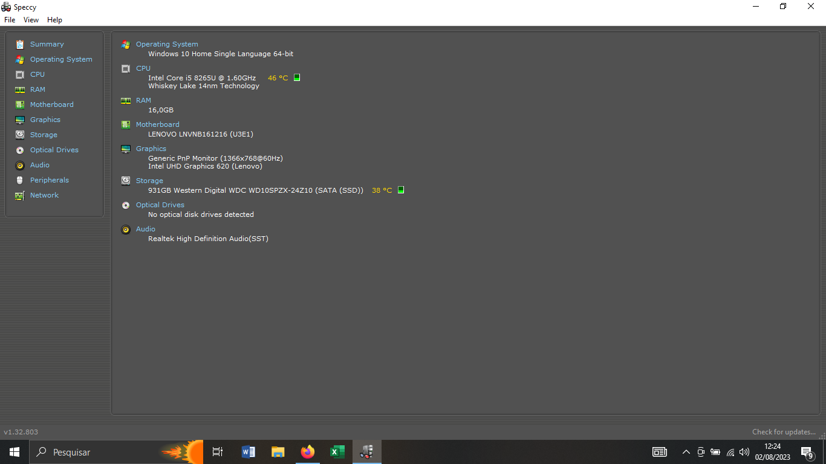
Task: Click the Task View taskbar button
Action: [x=218, y=452]
